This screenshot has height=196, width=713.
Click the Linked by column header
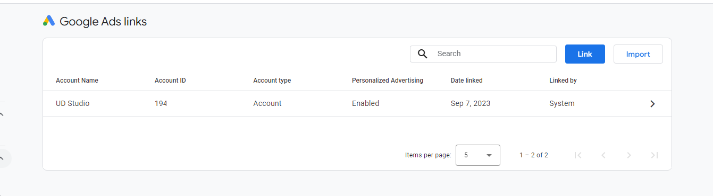[563, 81]
